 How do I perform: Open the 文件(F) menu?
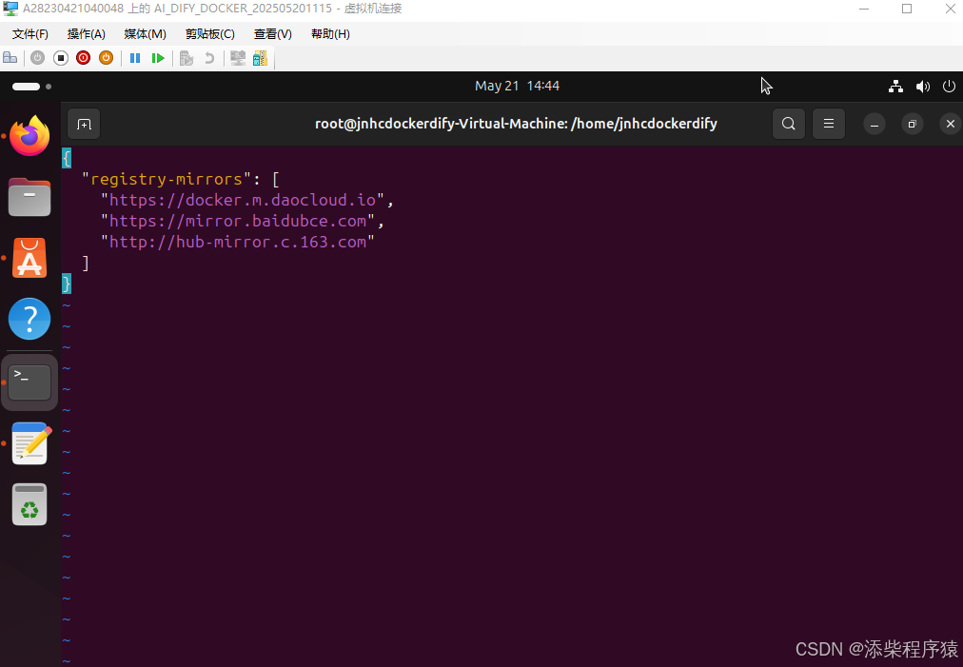tap(30, 34)
